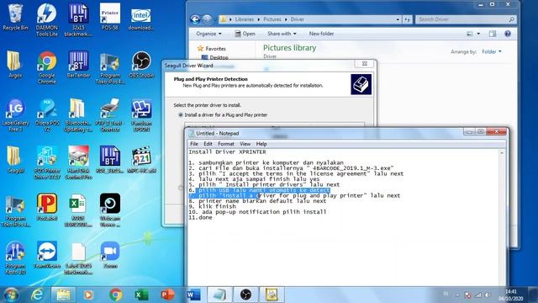538x303 pixels.
Task: Open the blank Label text file on desktop
Action: point(78,258)
